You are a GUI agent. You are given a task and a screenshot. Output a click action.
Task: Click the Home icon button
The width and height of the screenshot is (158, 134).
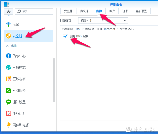tap(8, 12)
